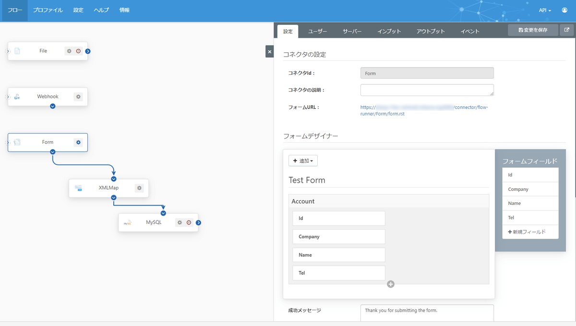Open the 追加 dropdown in form designer
Image resolution: width=576 pixels, height=326 pixels.
[303, 161]
